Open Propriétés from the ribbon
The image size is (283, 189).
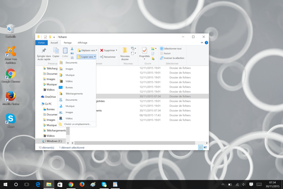click(x=144, y=51)
